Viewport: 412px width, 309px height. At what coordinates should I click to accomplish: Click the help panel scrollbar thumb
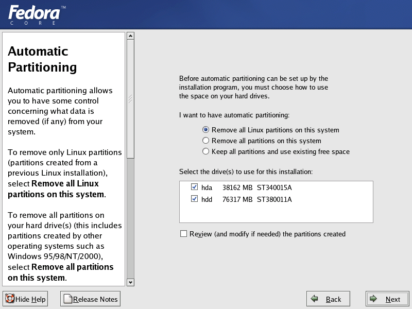coord(130,99)
